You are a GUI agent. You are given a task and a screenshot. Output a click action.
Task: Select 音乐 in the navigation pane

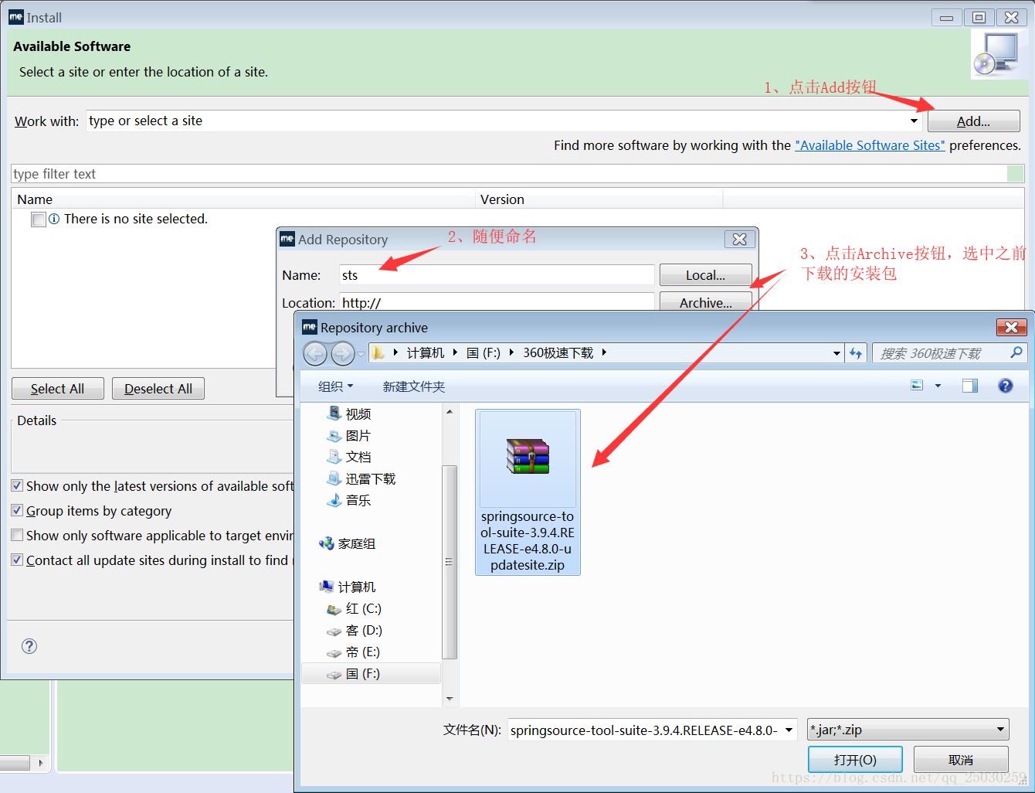coord(349,501)
